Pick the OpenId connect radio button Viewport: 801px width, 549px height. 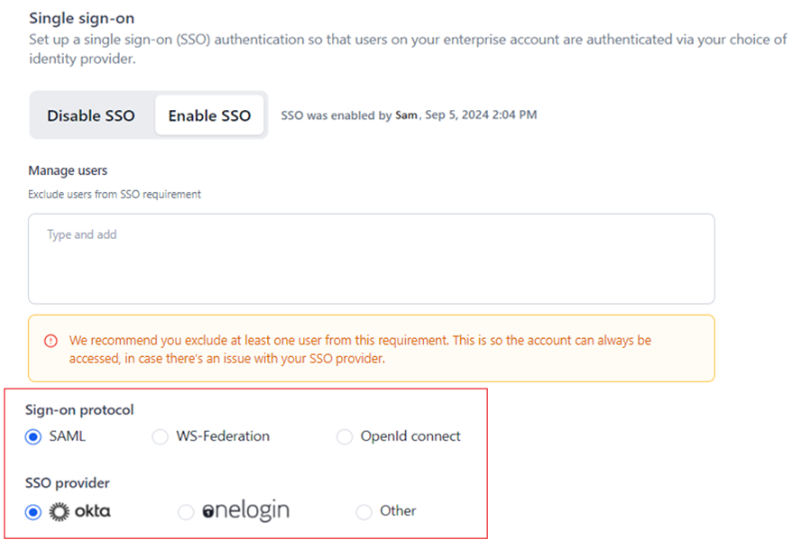click(344, 437)
